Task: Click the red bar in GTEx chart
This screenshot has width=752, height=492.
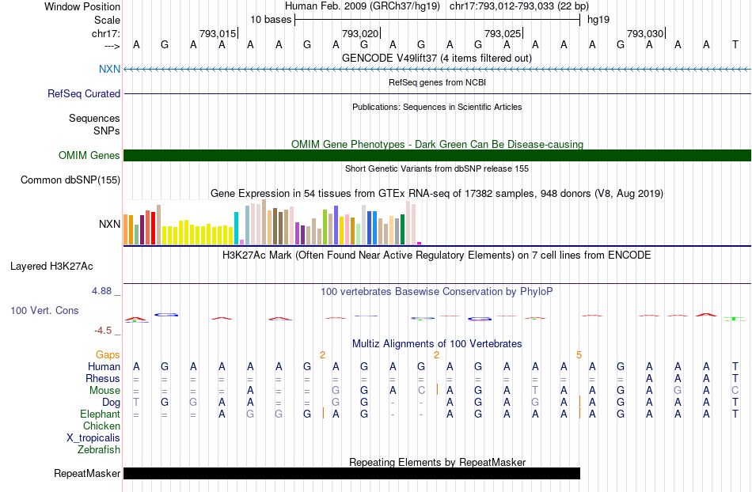Action: coord(153,228)
